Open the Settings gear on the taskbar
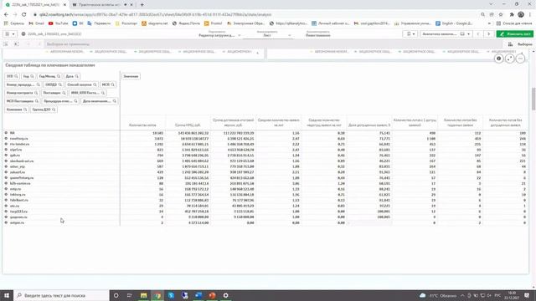 coord(225,295)
